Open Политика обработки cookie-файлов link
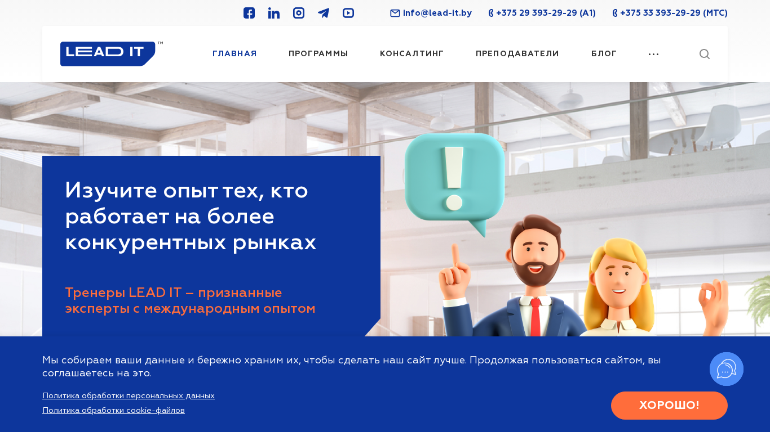 [113, 411]
